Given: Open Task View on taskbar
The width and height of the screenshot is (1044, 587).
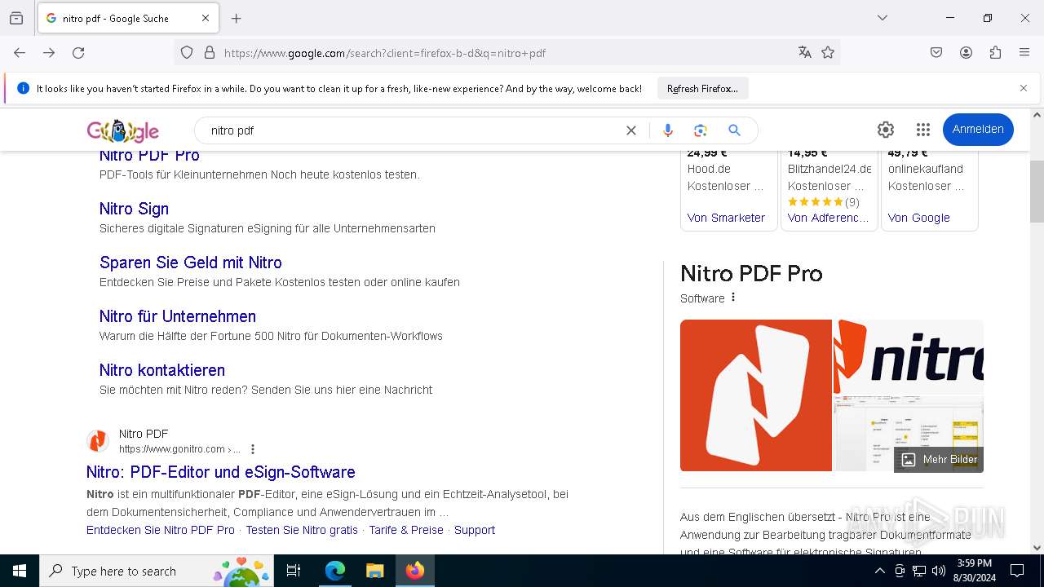Looking at the screenshot, I should pos(294,571).
